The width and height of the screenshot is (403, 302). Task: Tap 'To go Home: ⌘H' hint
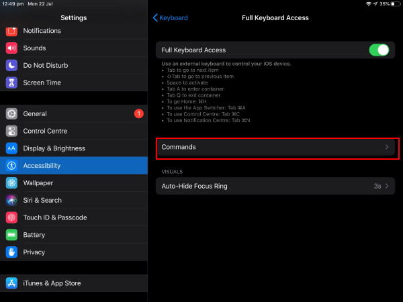pyautogui.click(x=186, y=101)
